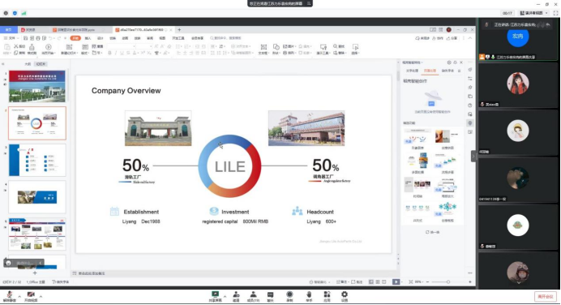Adjust the zoom slider in status bar

(x=448, y=282)
